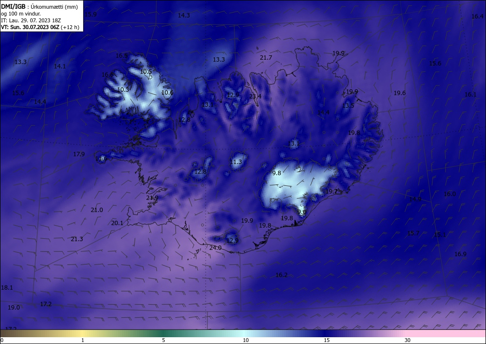Click the '30' label on the colour scale
This screenshot has width=486, height=344.
[x=408, y=340]
